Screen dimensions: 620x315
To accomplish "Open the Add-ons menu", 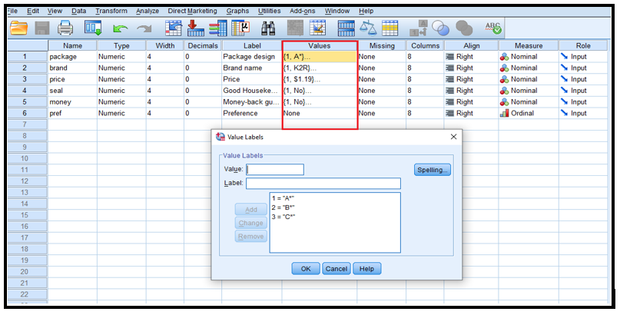I will 303,11.
